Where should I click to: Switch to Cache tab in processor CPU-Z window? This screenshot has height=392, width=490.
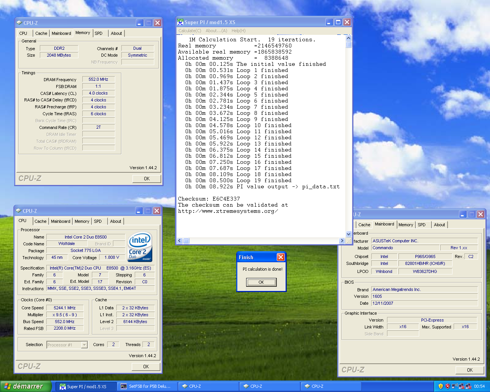pos(41,221)
